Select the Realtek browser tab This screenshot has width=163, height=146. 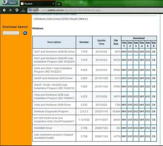tap(38, 4)
